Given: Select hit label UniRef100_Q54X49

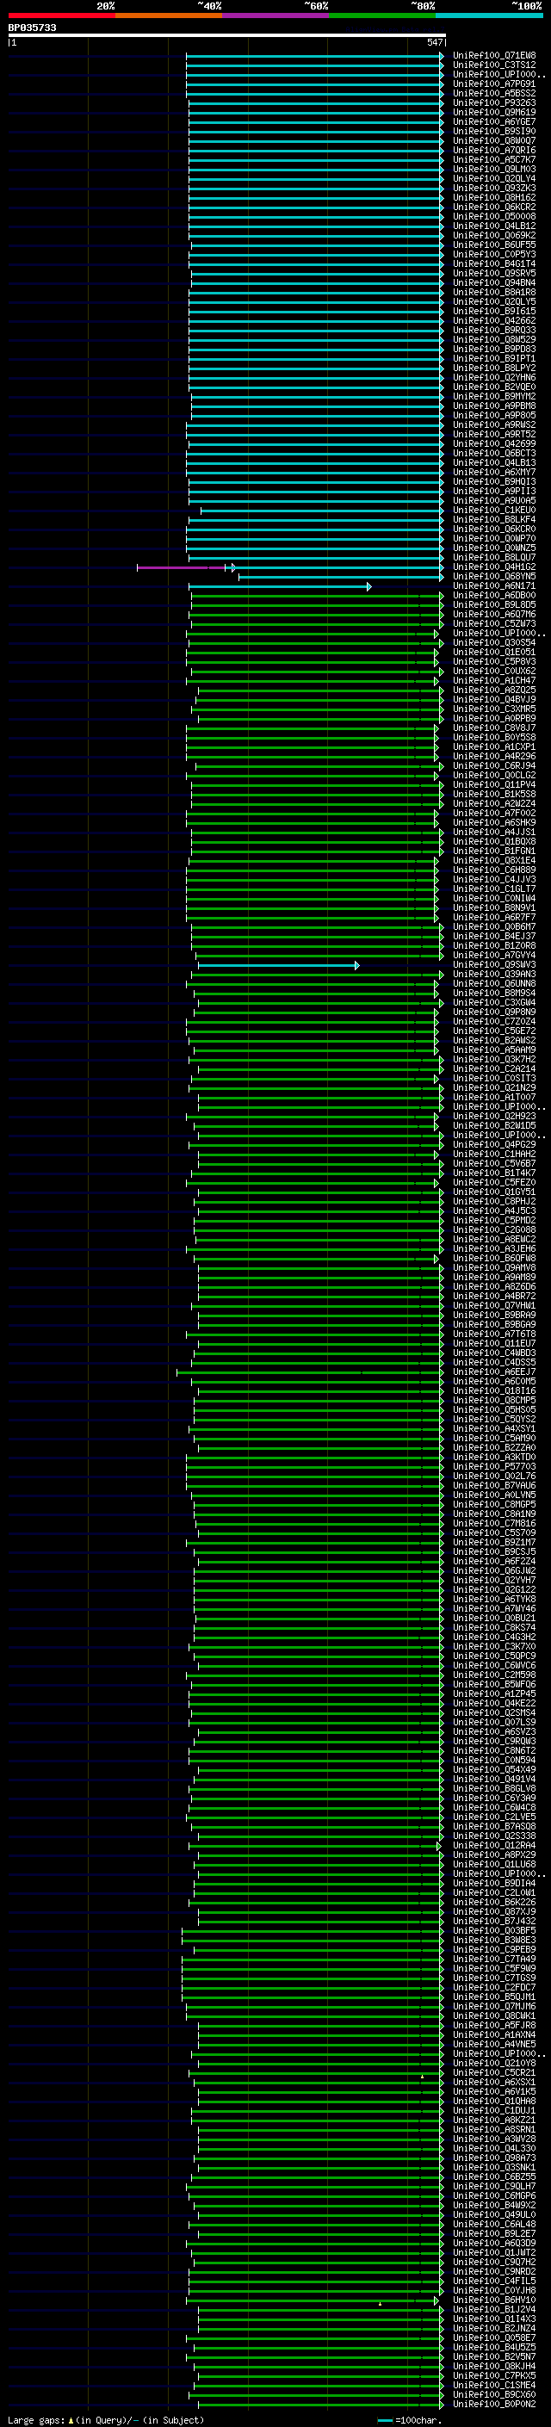Looking at the screenshot, I should pos(493,1769).
